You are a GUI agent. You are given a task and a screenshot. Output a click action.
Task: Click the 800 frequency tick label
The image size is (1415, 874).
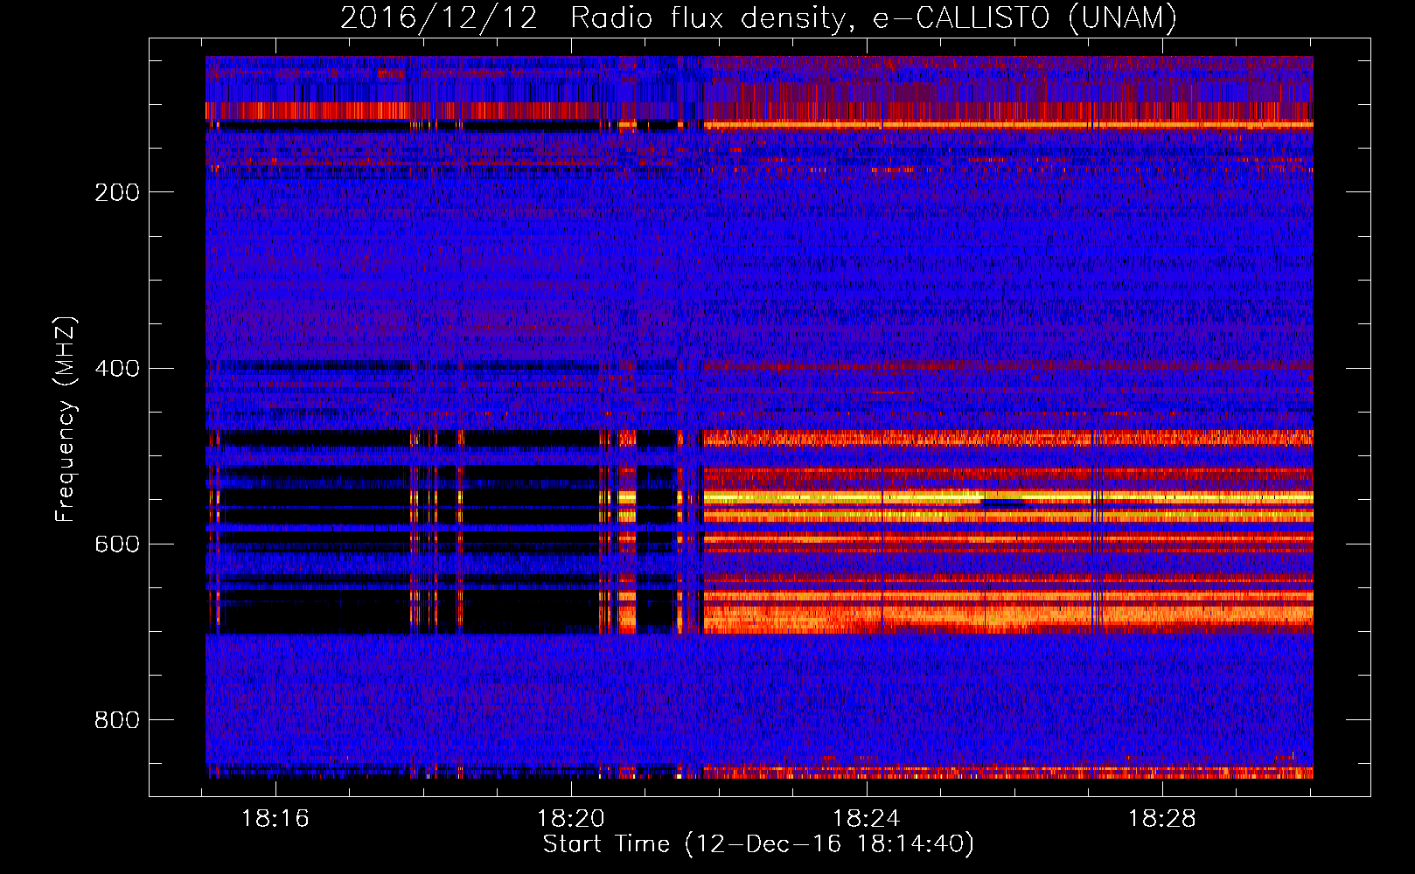point(117,720)
